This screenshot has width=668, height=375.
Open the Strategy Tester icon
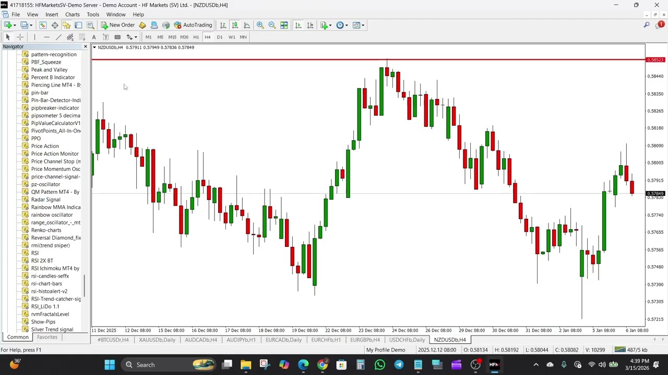tap(90, 25)
